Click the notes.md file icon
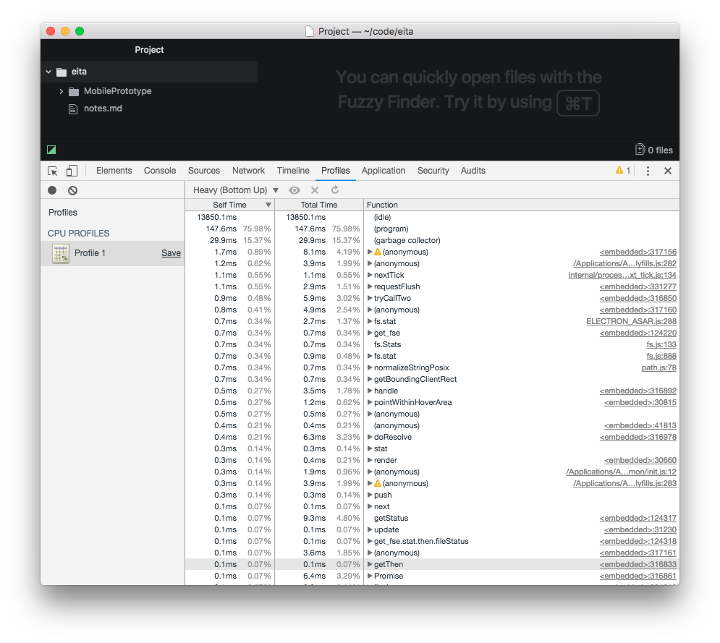 [x=72, y=108]
